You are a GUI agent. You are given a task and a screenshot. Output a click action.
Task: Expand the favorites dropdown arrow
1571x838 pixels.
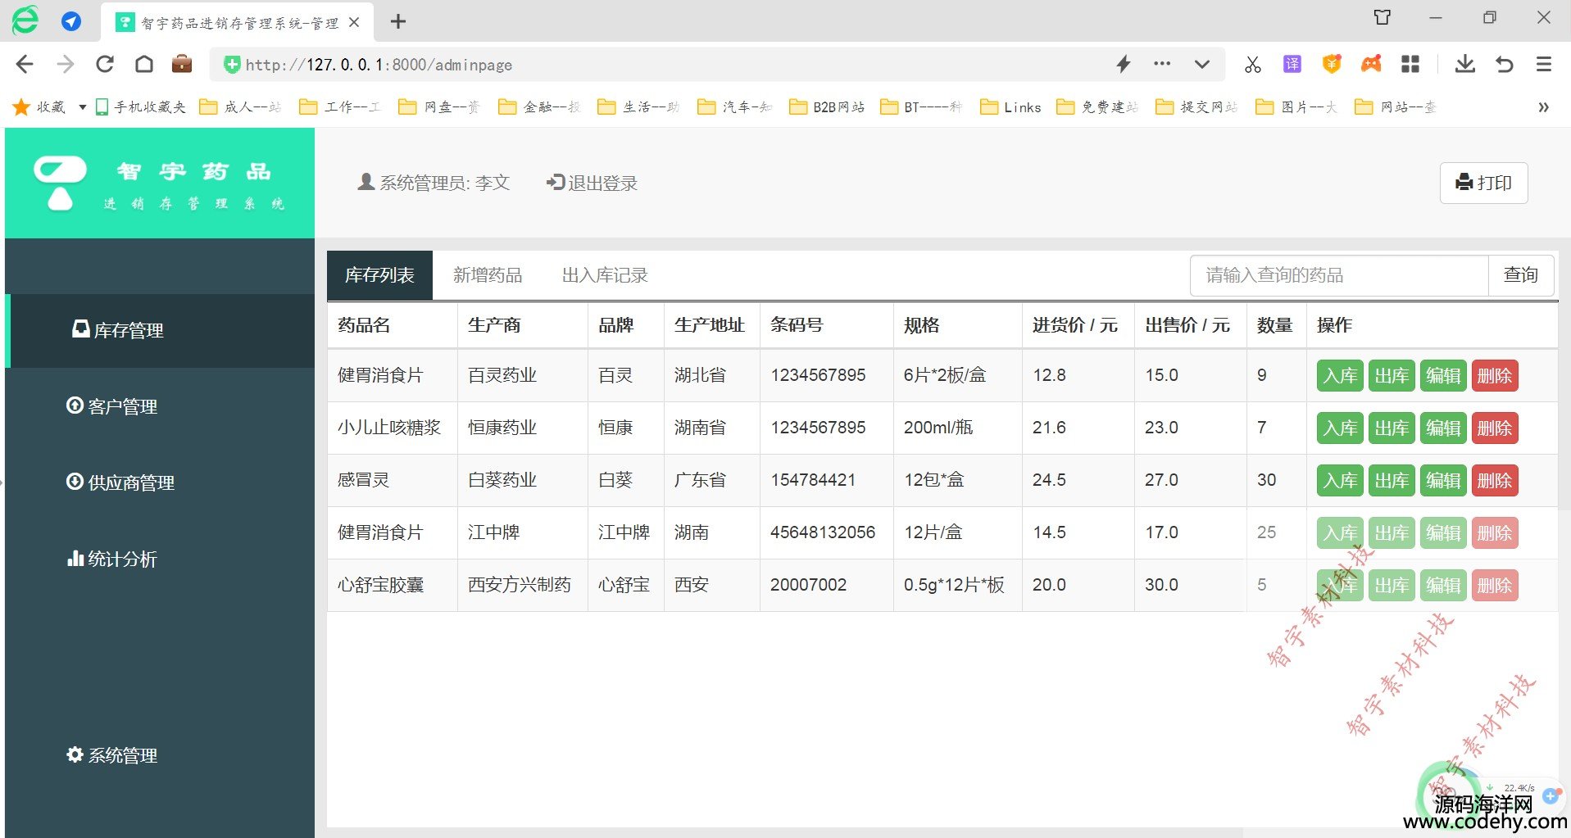tap(82, 107)
